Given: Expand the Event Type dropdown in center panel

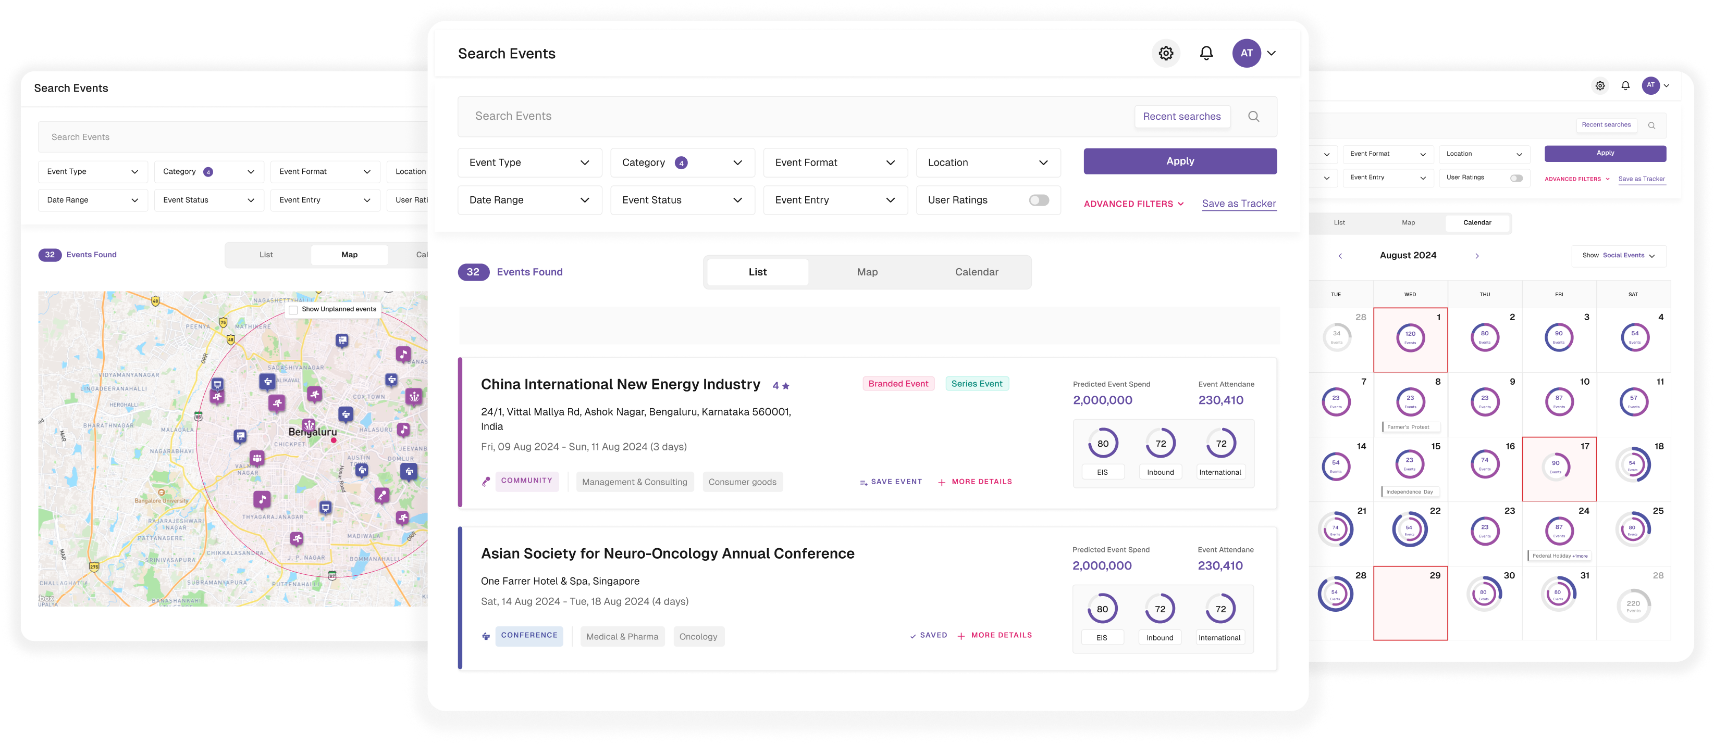Looking at the screenshot, I should (529, 163).
